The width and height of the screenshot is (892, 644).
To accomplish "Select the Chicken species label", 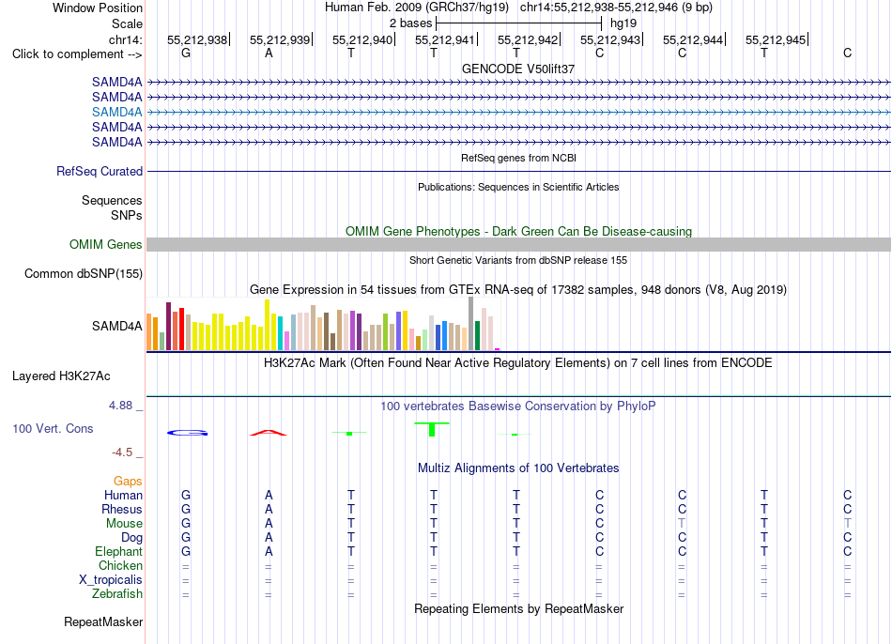I will click(120, 565).
